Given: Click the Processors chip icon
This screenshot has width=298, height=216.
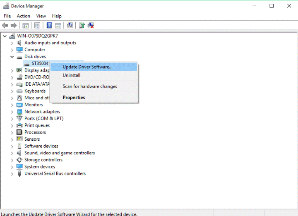Looking at the screenshot, I should tap(19, 132).
